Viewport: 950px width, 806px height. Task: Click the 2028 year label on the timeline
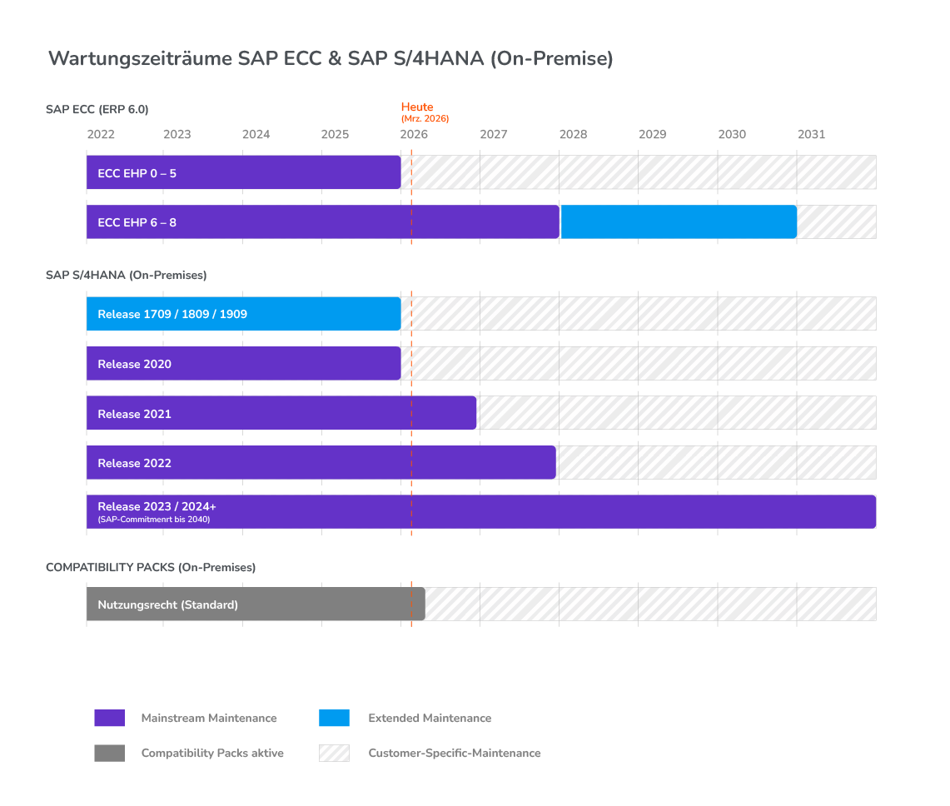[x=573, y=134]
